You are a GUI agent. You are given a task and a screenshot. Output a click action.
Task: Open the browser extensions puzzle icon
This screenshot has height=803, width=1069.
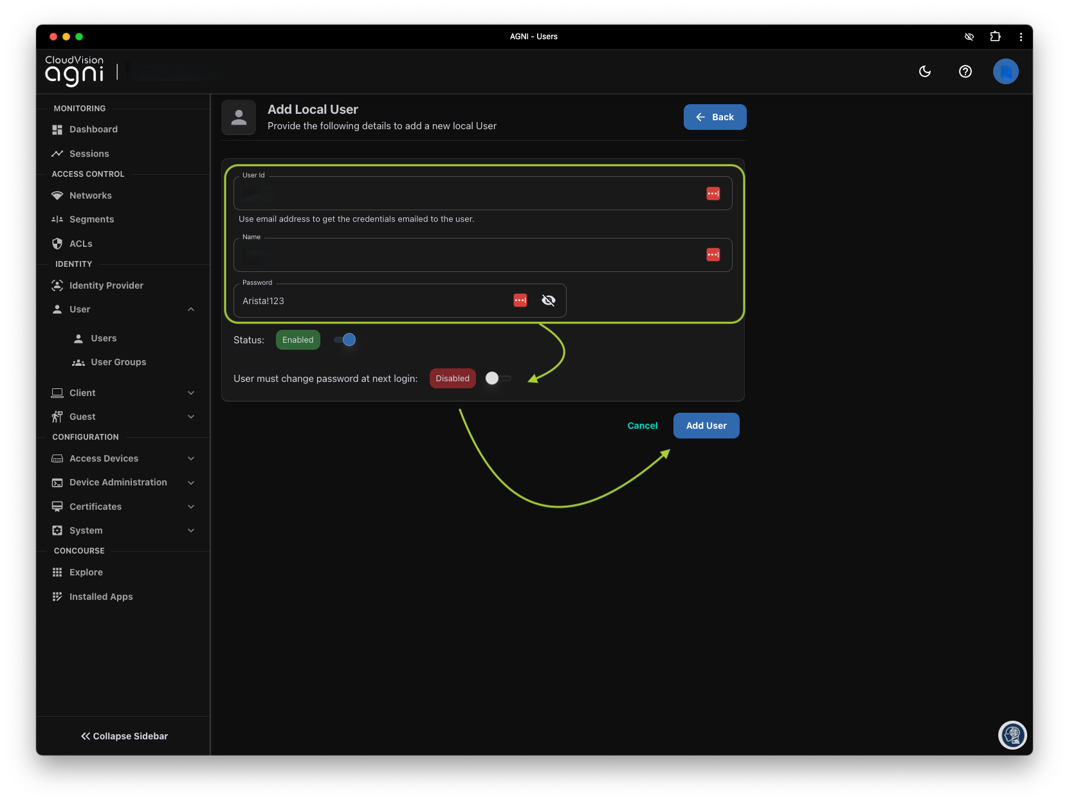[995, 37]
